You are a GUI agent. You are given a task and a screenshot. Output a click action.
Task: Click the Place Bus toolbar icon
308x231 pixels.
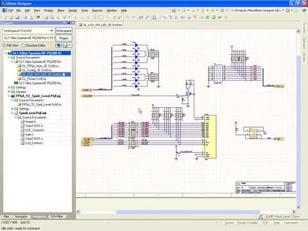[171, 17]
